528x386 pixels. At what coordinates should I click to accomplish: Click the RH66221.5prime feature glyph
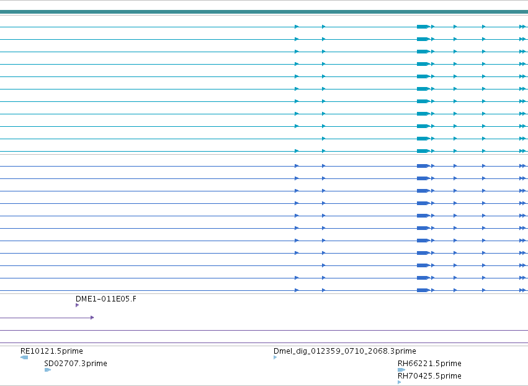point(401,370)
